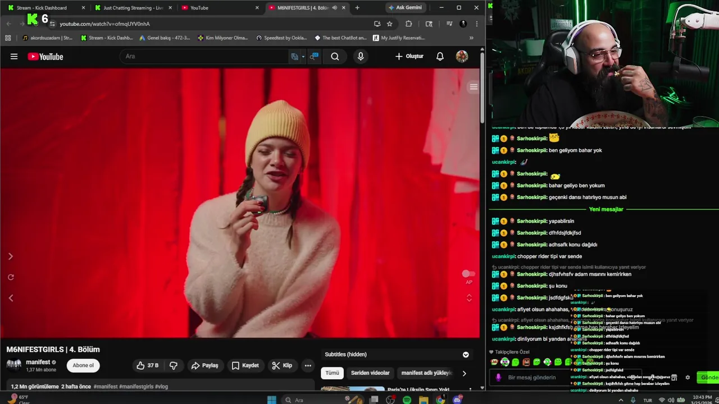This screenshot has height=404, width=719.
Task: Go to the YouTube home logo
Action: click(45, 56)
